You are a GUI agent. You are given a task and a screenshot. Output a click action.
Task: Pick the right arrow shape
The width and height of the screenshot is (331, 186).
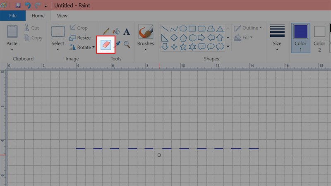pos(201,38)
